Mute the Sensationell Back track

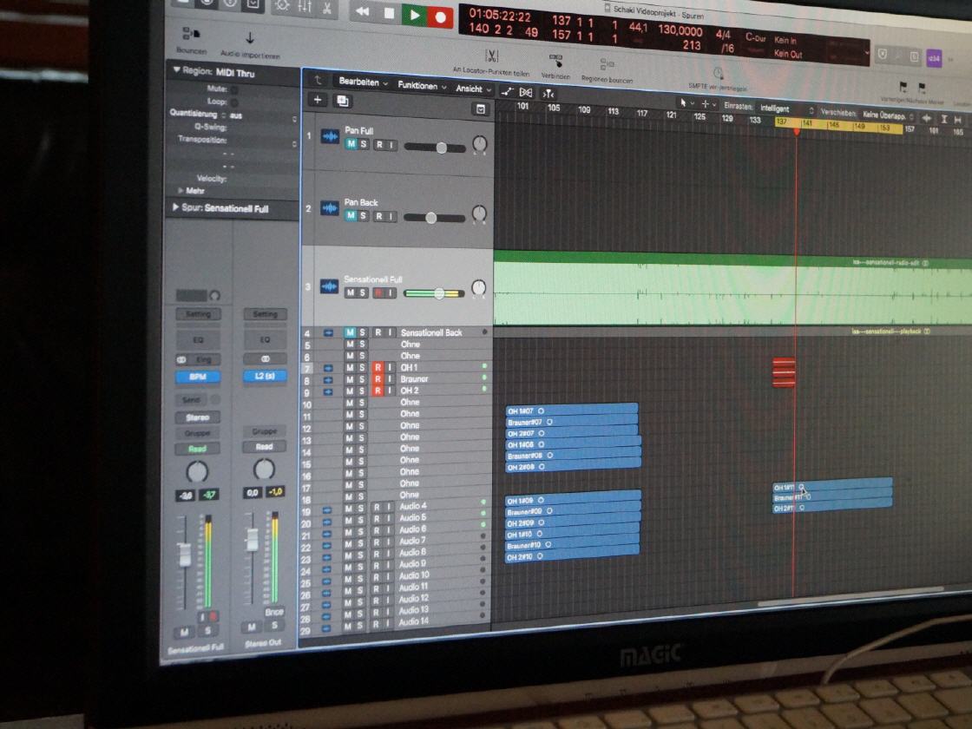click(x=350, y=333)
